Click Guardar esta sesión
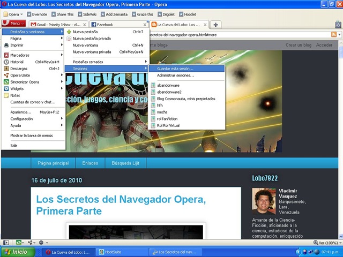Viewport: 343px width, 257px height. click(187, 69)
